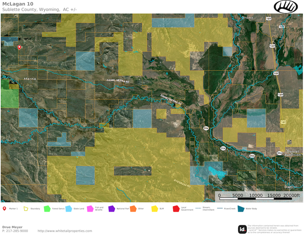Click the purple National Park legend swatch
Viewport: 304px width, 235px height.
[111, 208]
